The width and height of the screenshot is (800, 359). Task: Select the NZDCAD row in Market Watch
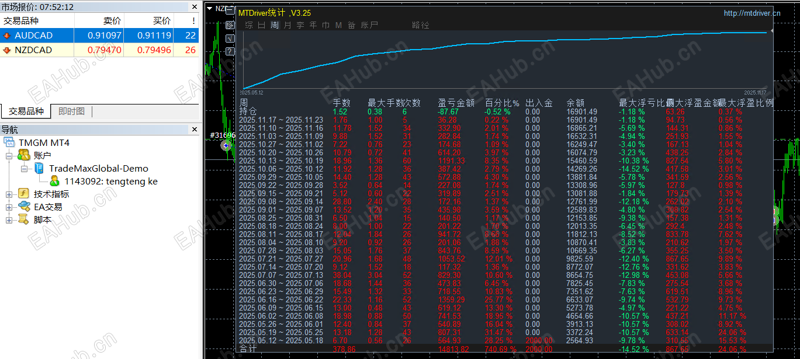click(x=99, y=50)
